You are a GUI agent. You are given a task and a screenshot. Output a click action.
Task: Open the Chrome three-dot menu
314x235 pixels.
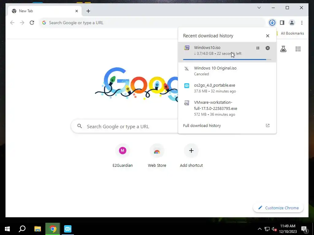302,23
